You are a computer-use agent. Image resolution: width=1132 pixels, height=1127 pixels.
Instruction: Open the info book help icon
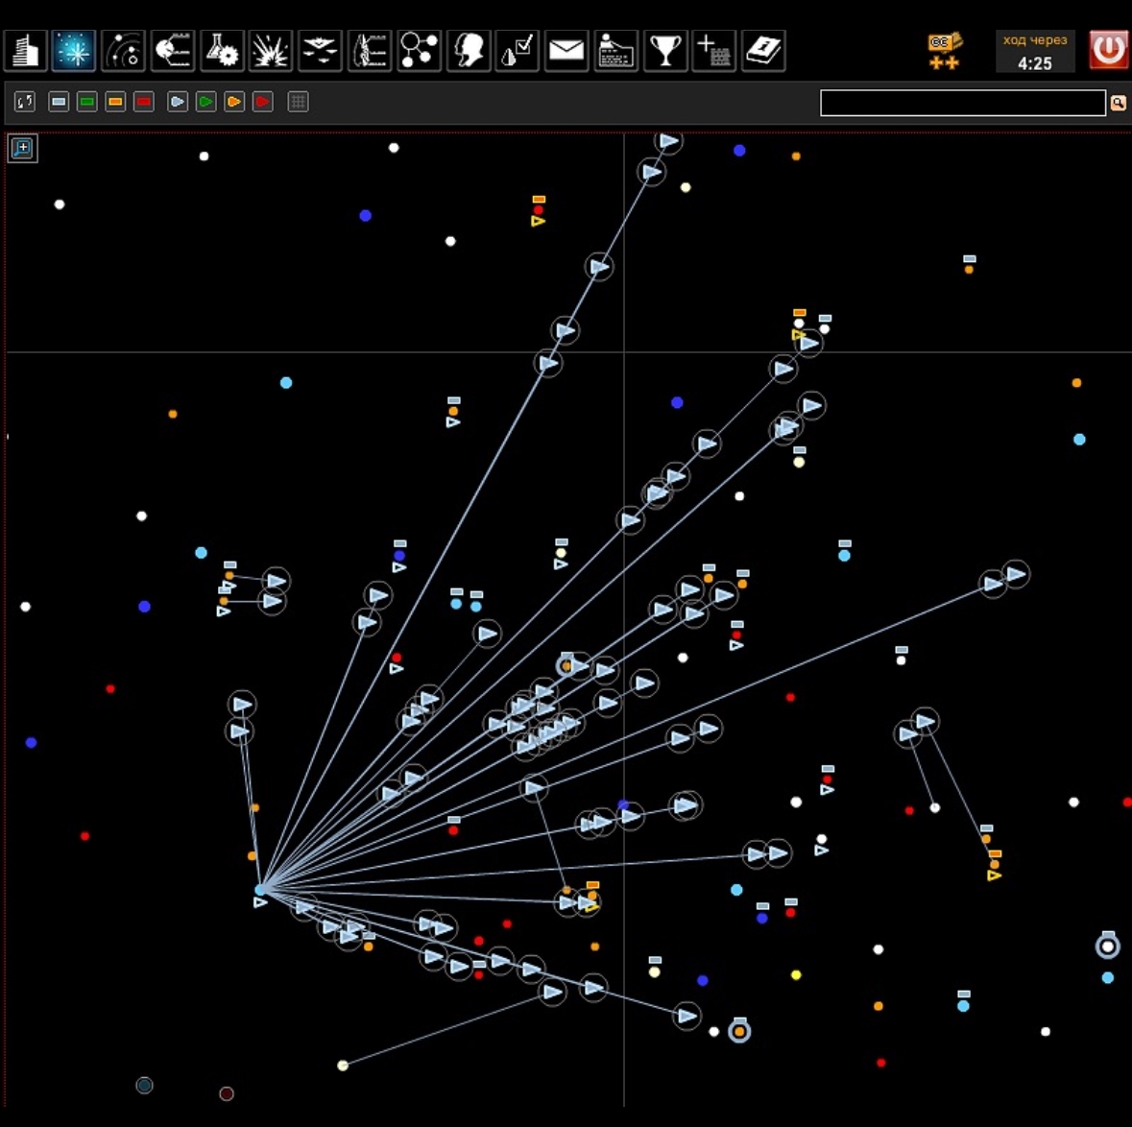point(763,51)
